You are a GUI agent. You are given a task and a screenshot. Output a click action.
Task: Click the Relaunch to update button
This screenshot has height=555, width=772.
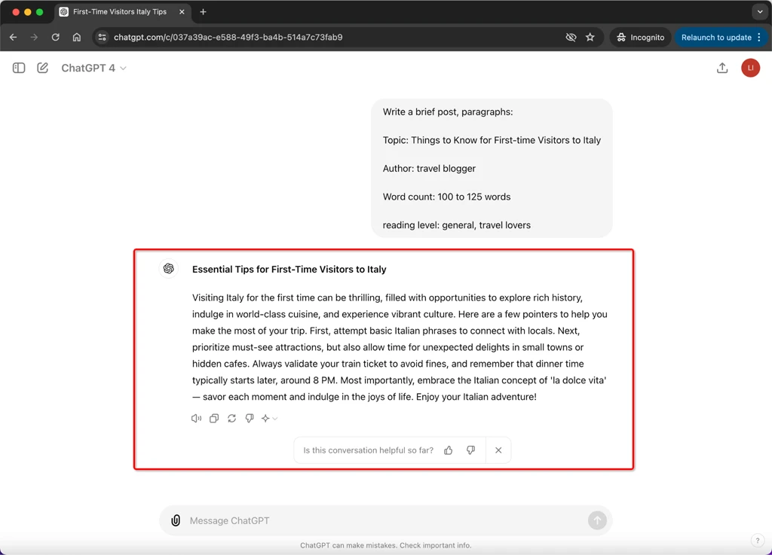click(721, 38)
